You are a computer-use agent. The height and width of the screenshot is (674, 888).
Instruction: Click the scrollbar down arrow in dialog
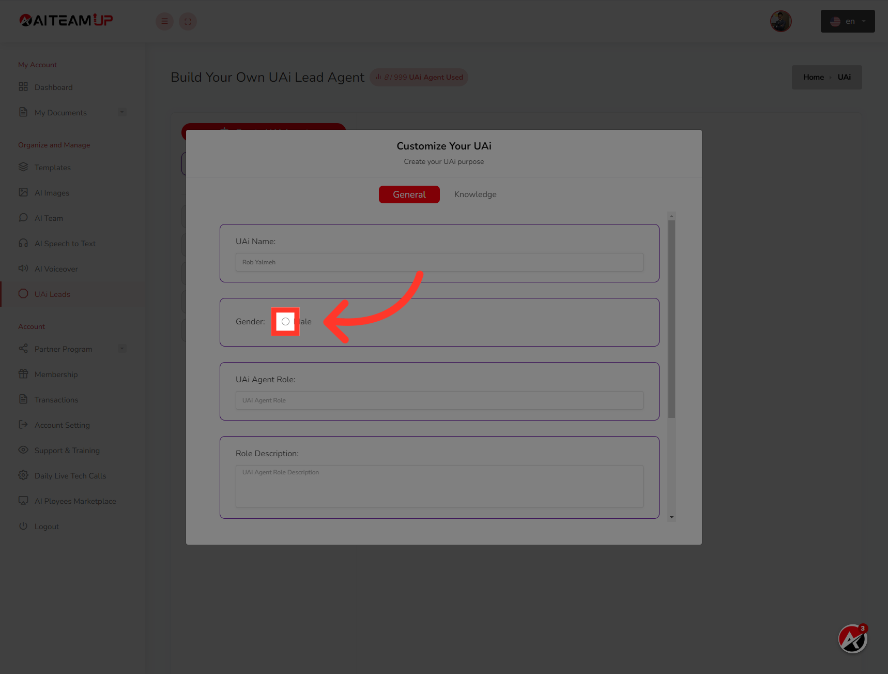pyautogui.click(x=671, y=517)
